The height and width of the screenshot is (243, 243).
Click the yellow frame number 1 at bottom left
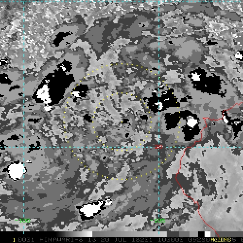point(14,240)
